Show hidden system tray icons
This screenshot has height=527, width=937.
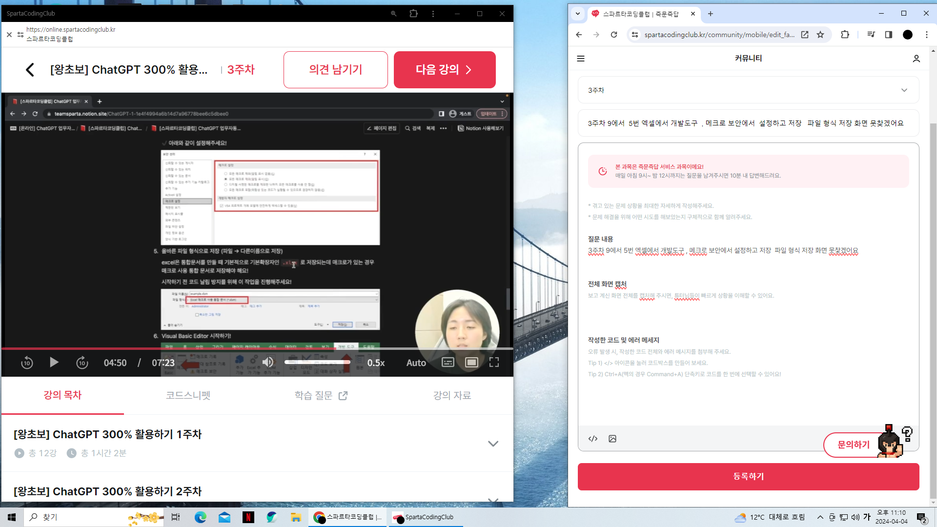pos(820,517)
